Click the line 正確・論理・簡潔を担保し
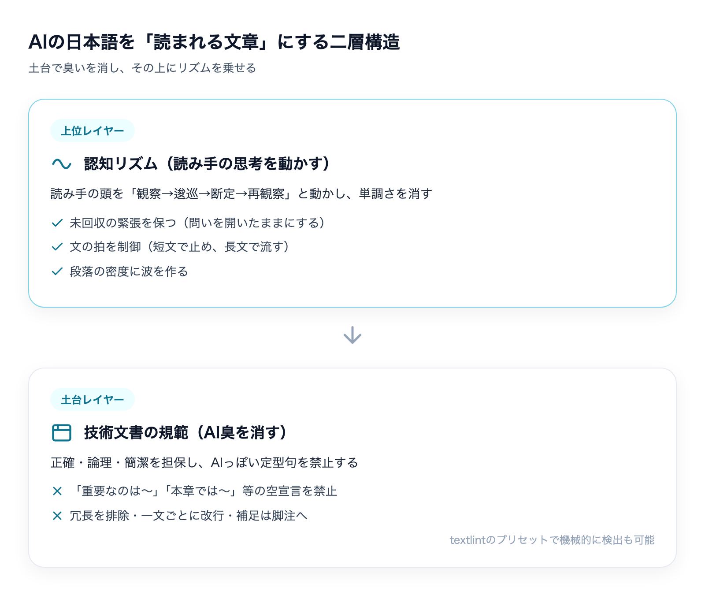This screenshot has height=610, width=705. pyautogui.click(x=204, y=463)
